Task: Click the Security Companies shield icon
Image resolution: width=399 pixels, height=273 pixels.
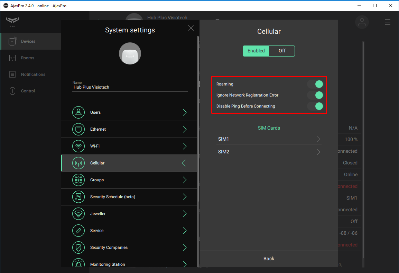Action: click(x=78, y=247)
